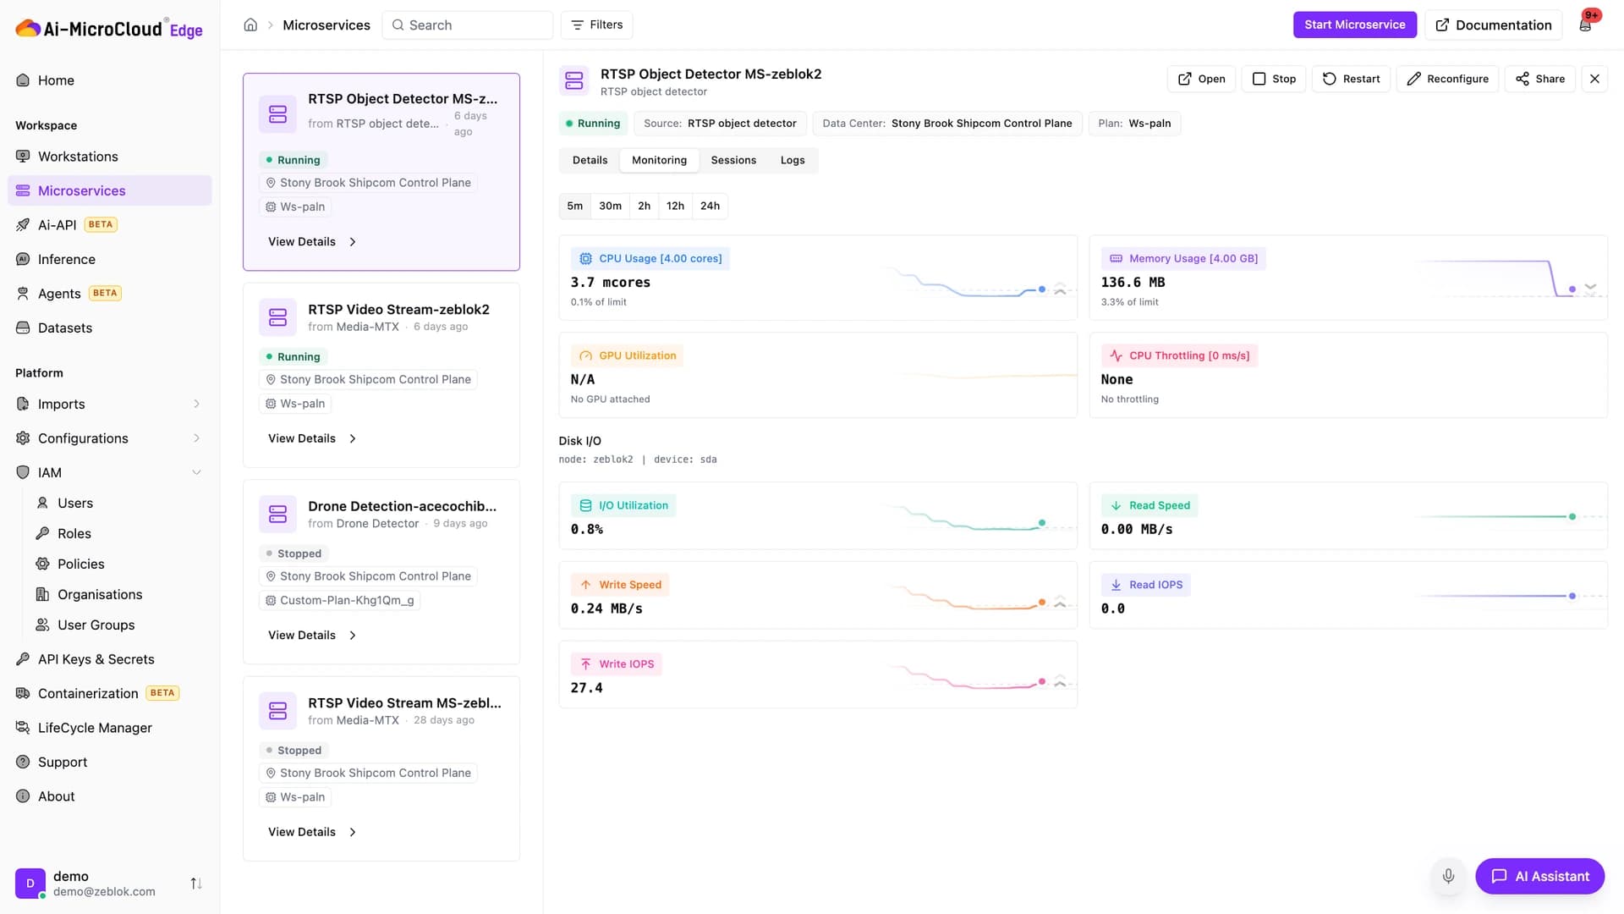Stop the running microservice
The image size is (1624, 914).
click(1274, 79)
